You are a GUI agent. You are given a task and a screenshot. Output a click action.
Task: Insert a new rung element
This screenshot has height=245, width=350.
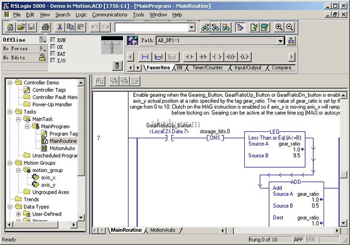(145, 57)
